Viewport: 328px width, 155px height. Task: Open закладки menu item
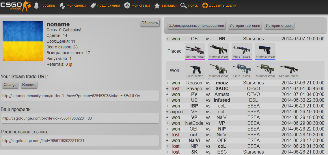coord(169,6)
